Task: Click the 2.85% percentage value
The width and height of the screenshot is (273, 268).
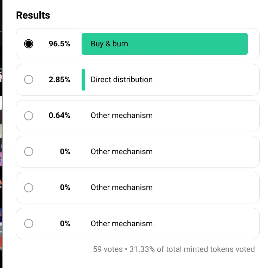Action: point(59,80)
